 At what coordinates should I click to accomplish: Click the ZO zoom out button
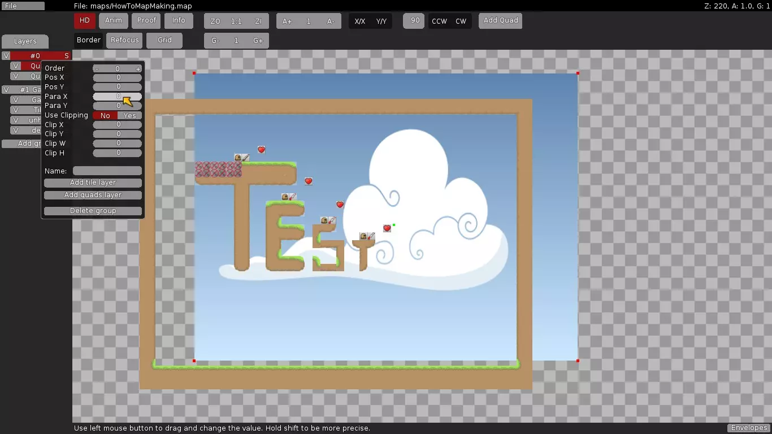tap(215, 21)
